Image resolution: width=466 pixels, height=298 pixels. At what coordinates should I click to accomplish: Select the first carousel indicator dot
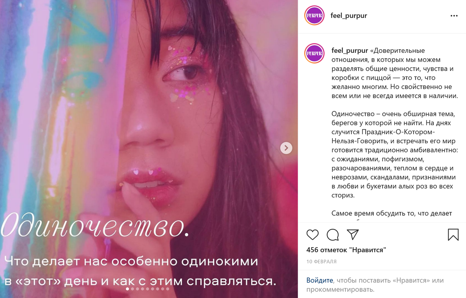tap(128, 289)
